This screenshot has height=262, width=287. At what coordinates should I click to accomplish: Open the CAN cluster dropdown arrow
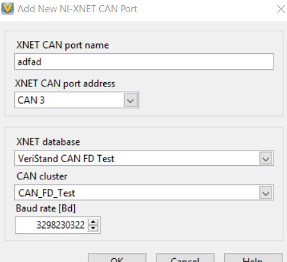pyautogui.click(x=266, y=193)
